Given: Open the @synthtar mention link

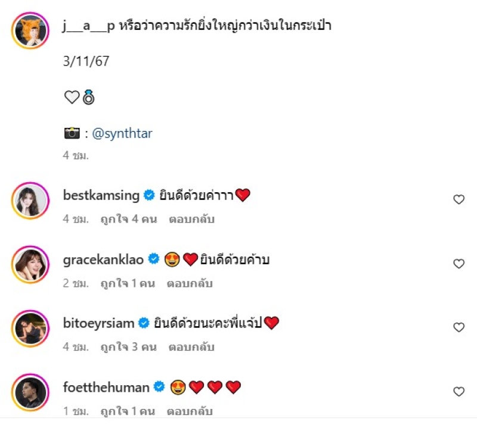Looking at the screenshot, I should coord(122,134).
